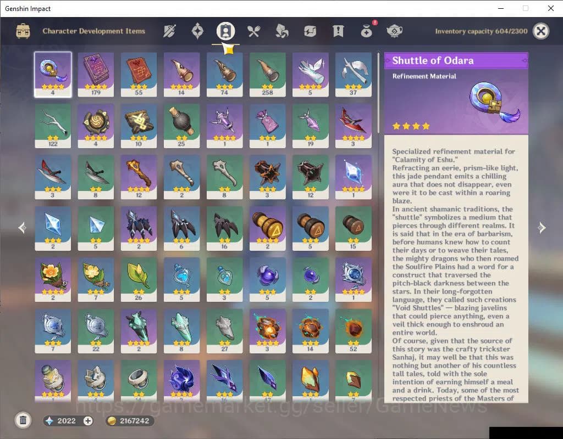Screen dimensions: 563x439
Task: Click the Shuttle of Odara star rating row
Action: tap(411, 126)
